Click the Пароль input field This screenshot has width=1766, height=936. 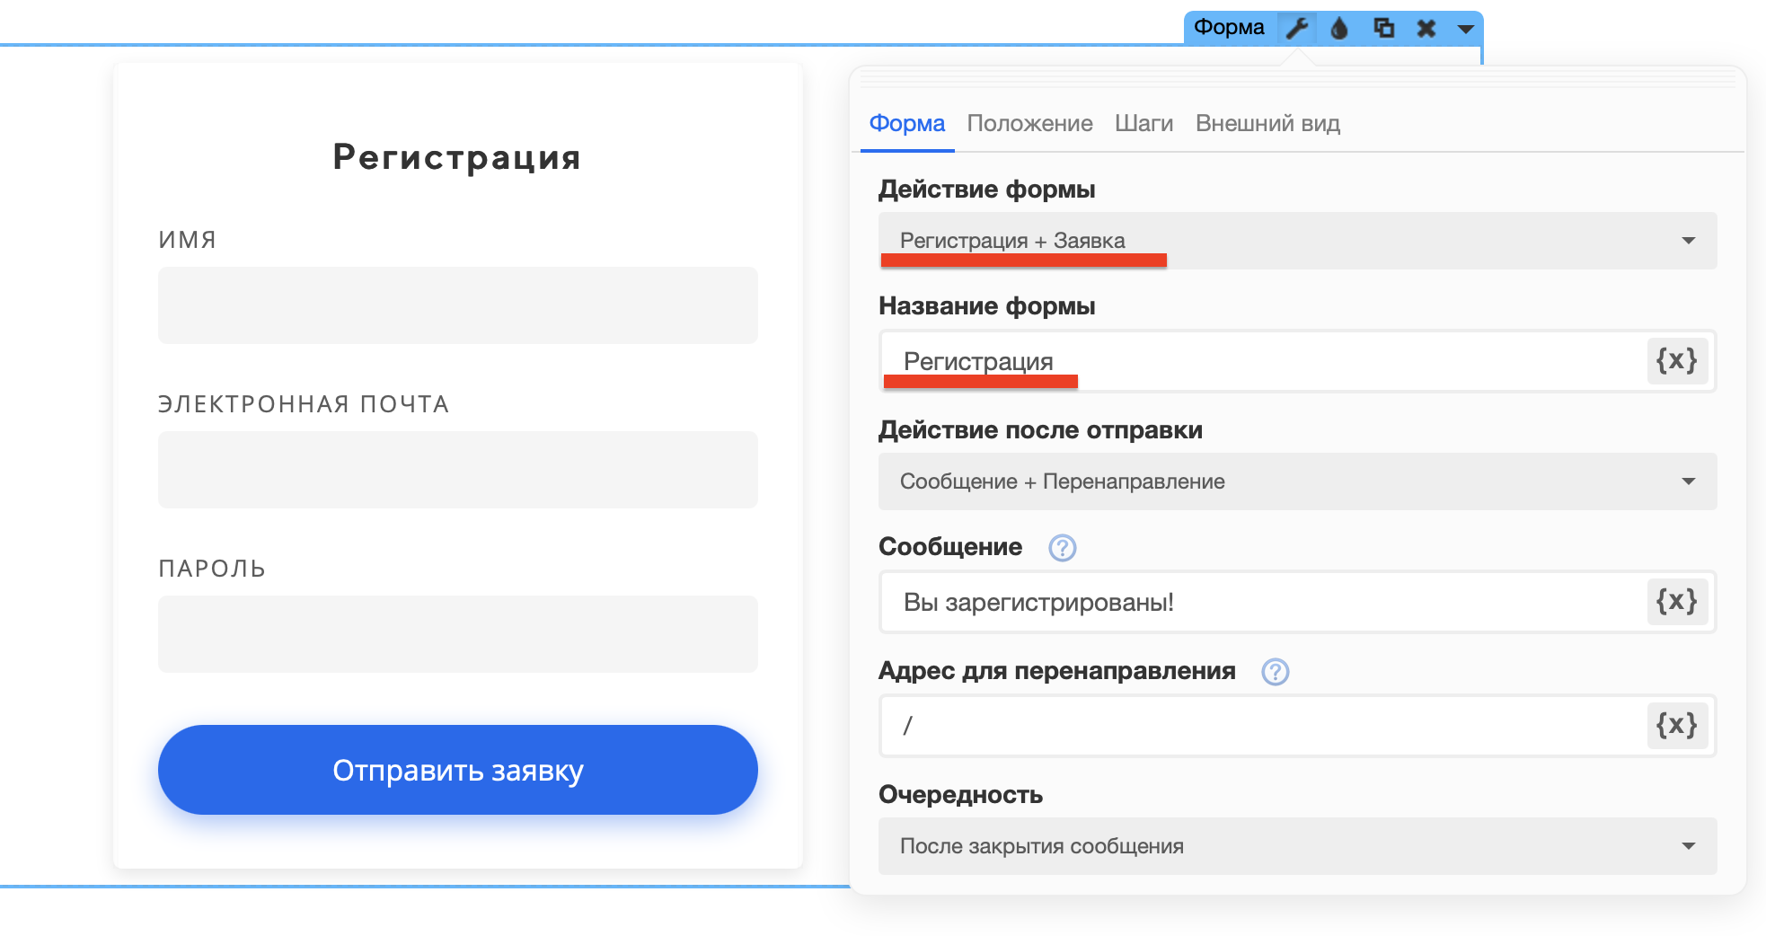[458, 634]
